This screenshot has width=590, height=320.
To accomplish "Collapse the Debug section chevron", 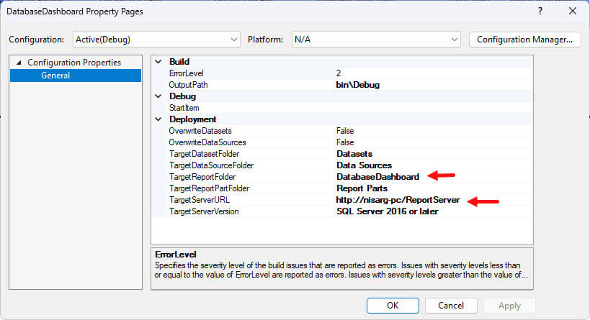I will 158,96.
